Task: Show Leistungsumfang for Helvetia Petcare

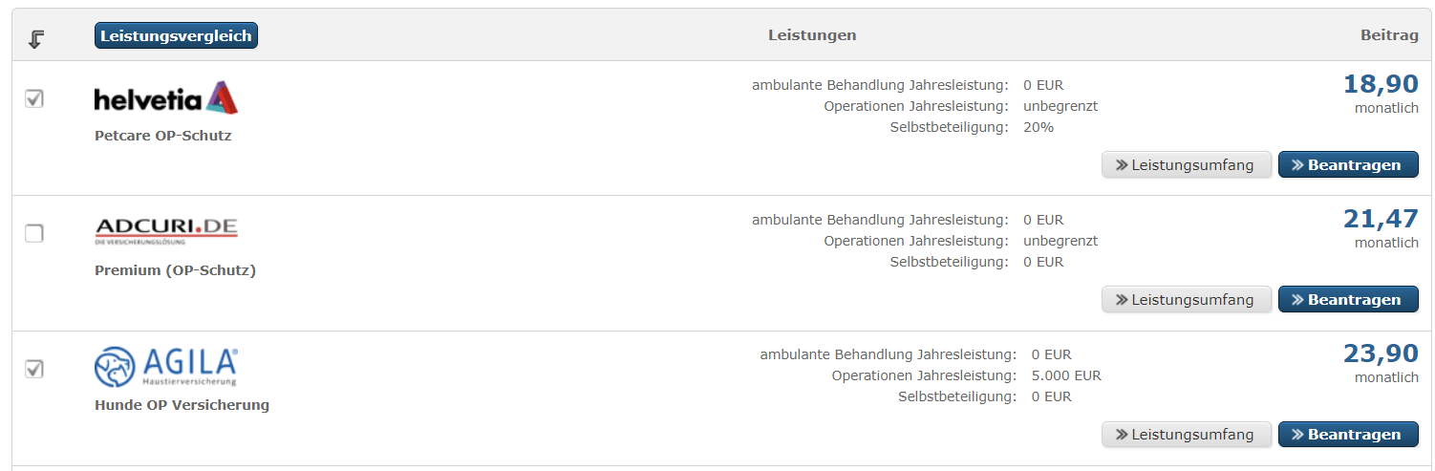Action: click(1186, 164)
